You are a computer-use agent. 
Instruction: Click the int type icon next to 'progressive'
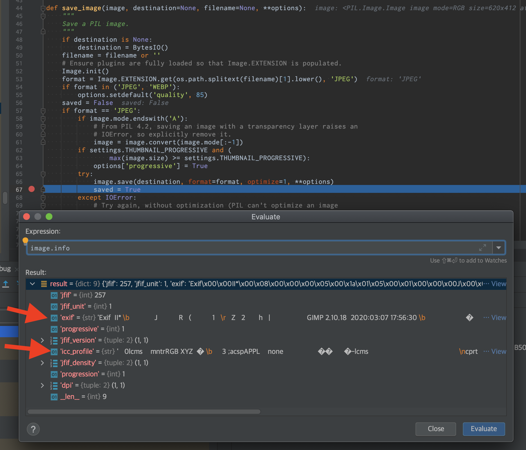point(54,329)
